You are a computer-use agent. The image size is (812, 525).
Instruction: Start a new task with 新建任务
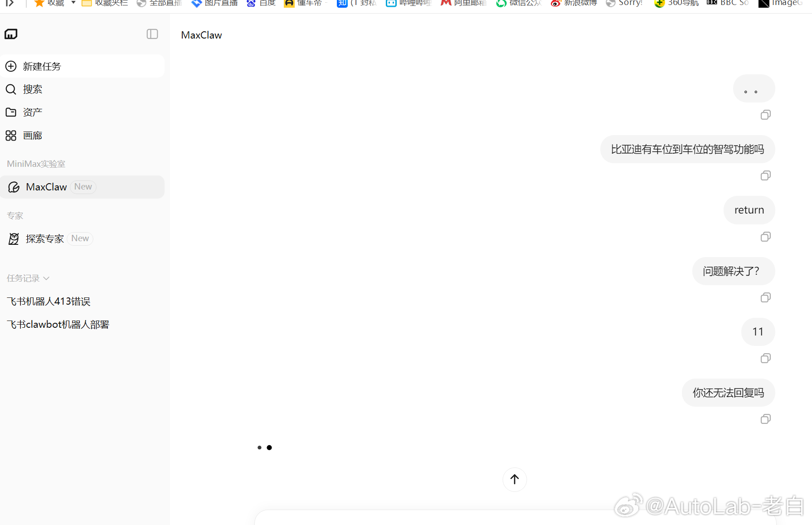[x=82, y=66]
